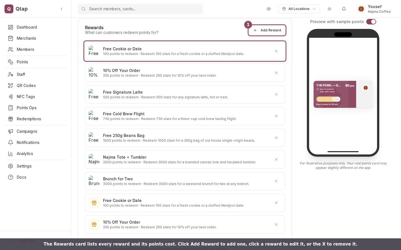Open Dashboard from the sidebar

tap(36, 27)
